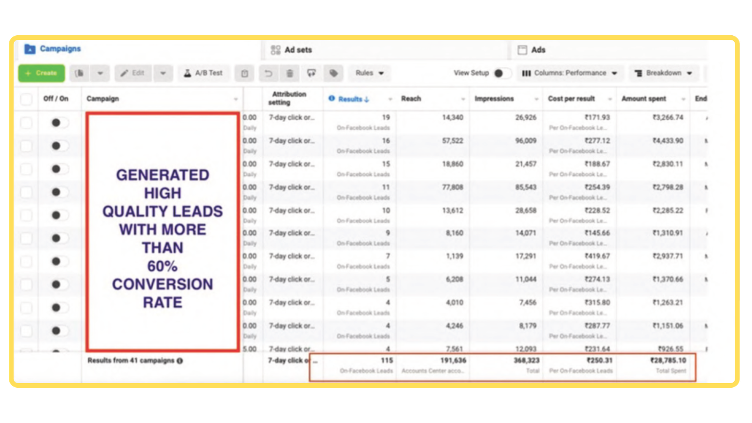
Task: Click the Undo arrow icon
Action: pyautogui.click(x=268, y=73)
